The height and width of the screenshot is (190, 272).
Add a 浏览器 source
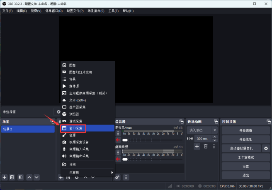(87, 114)
